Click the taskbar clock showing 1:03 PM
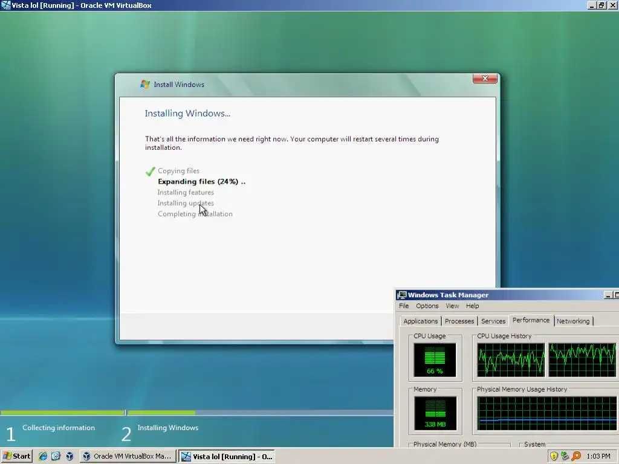 (x=598, y=456)
